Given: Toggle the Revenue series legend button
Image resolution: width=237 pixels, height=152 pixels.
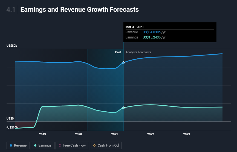Looking at the screenshot, I should tap(18, 145).
